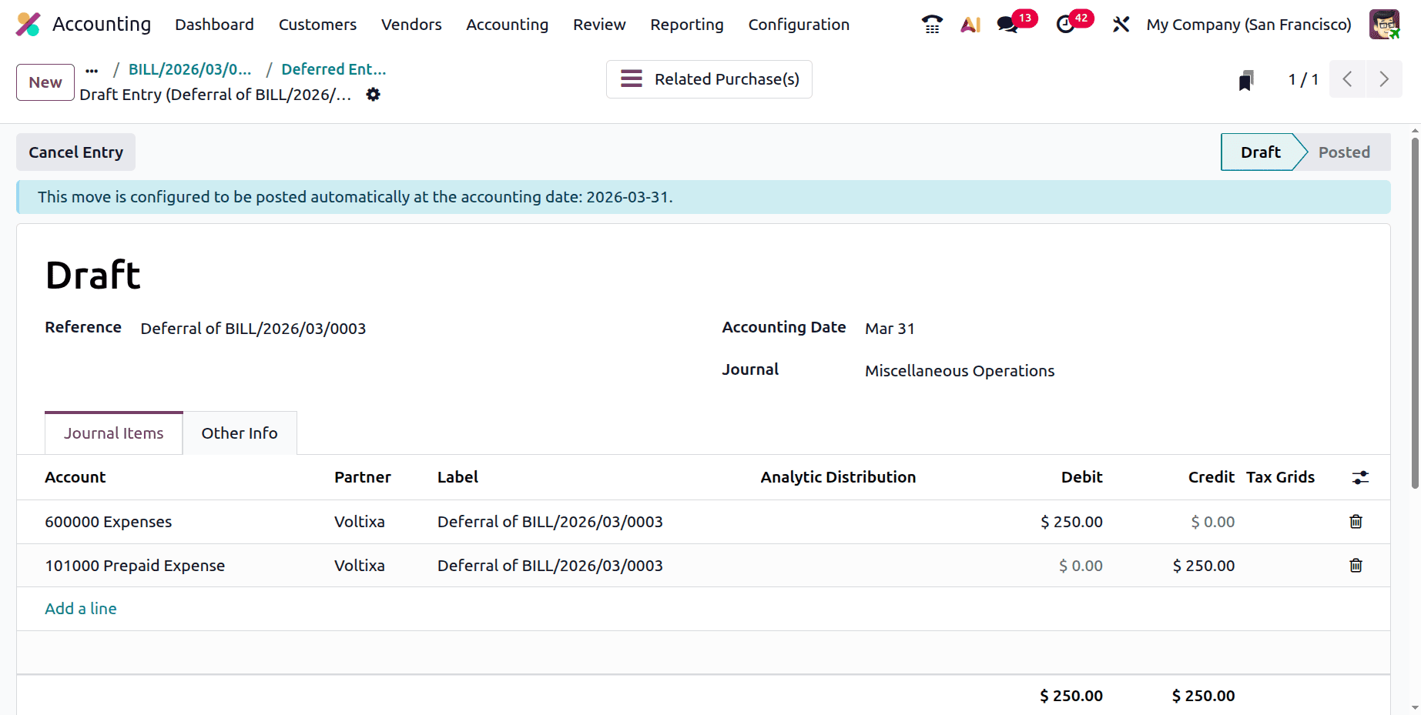Delete the 101000 Prepaid Expense line
Screen dimensions: 1421x715
(x=1356, y=566)
